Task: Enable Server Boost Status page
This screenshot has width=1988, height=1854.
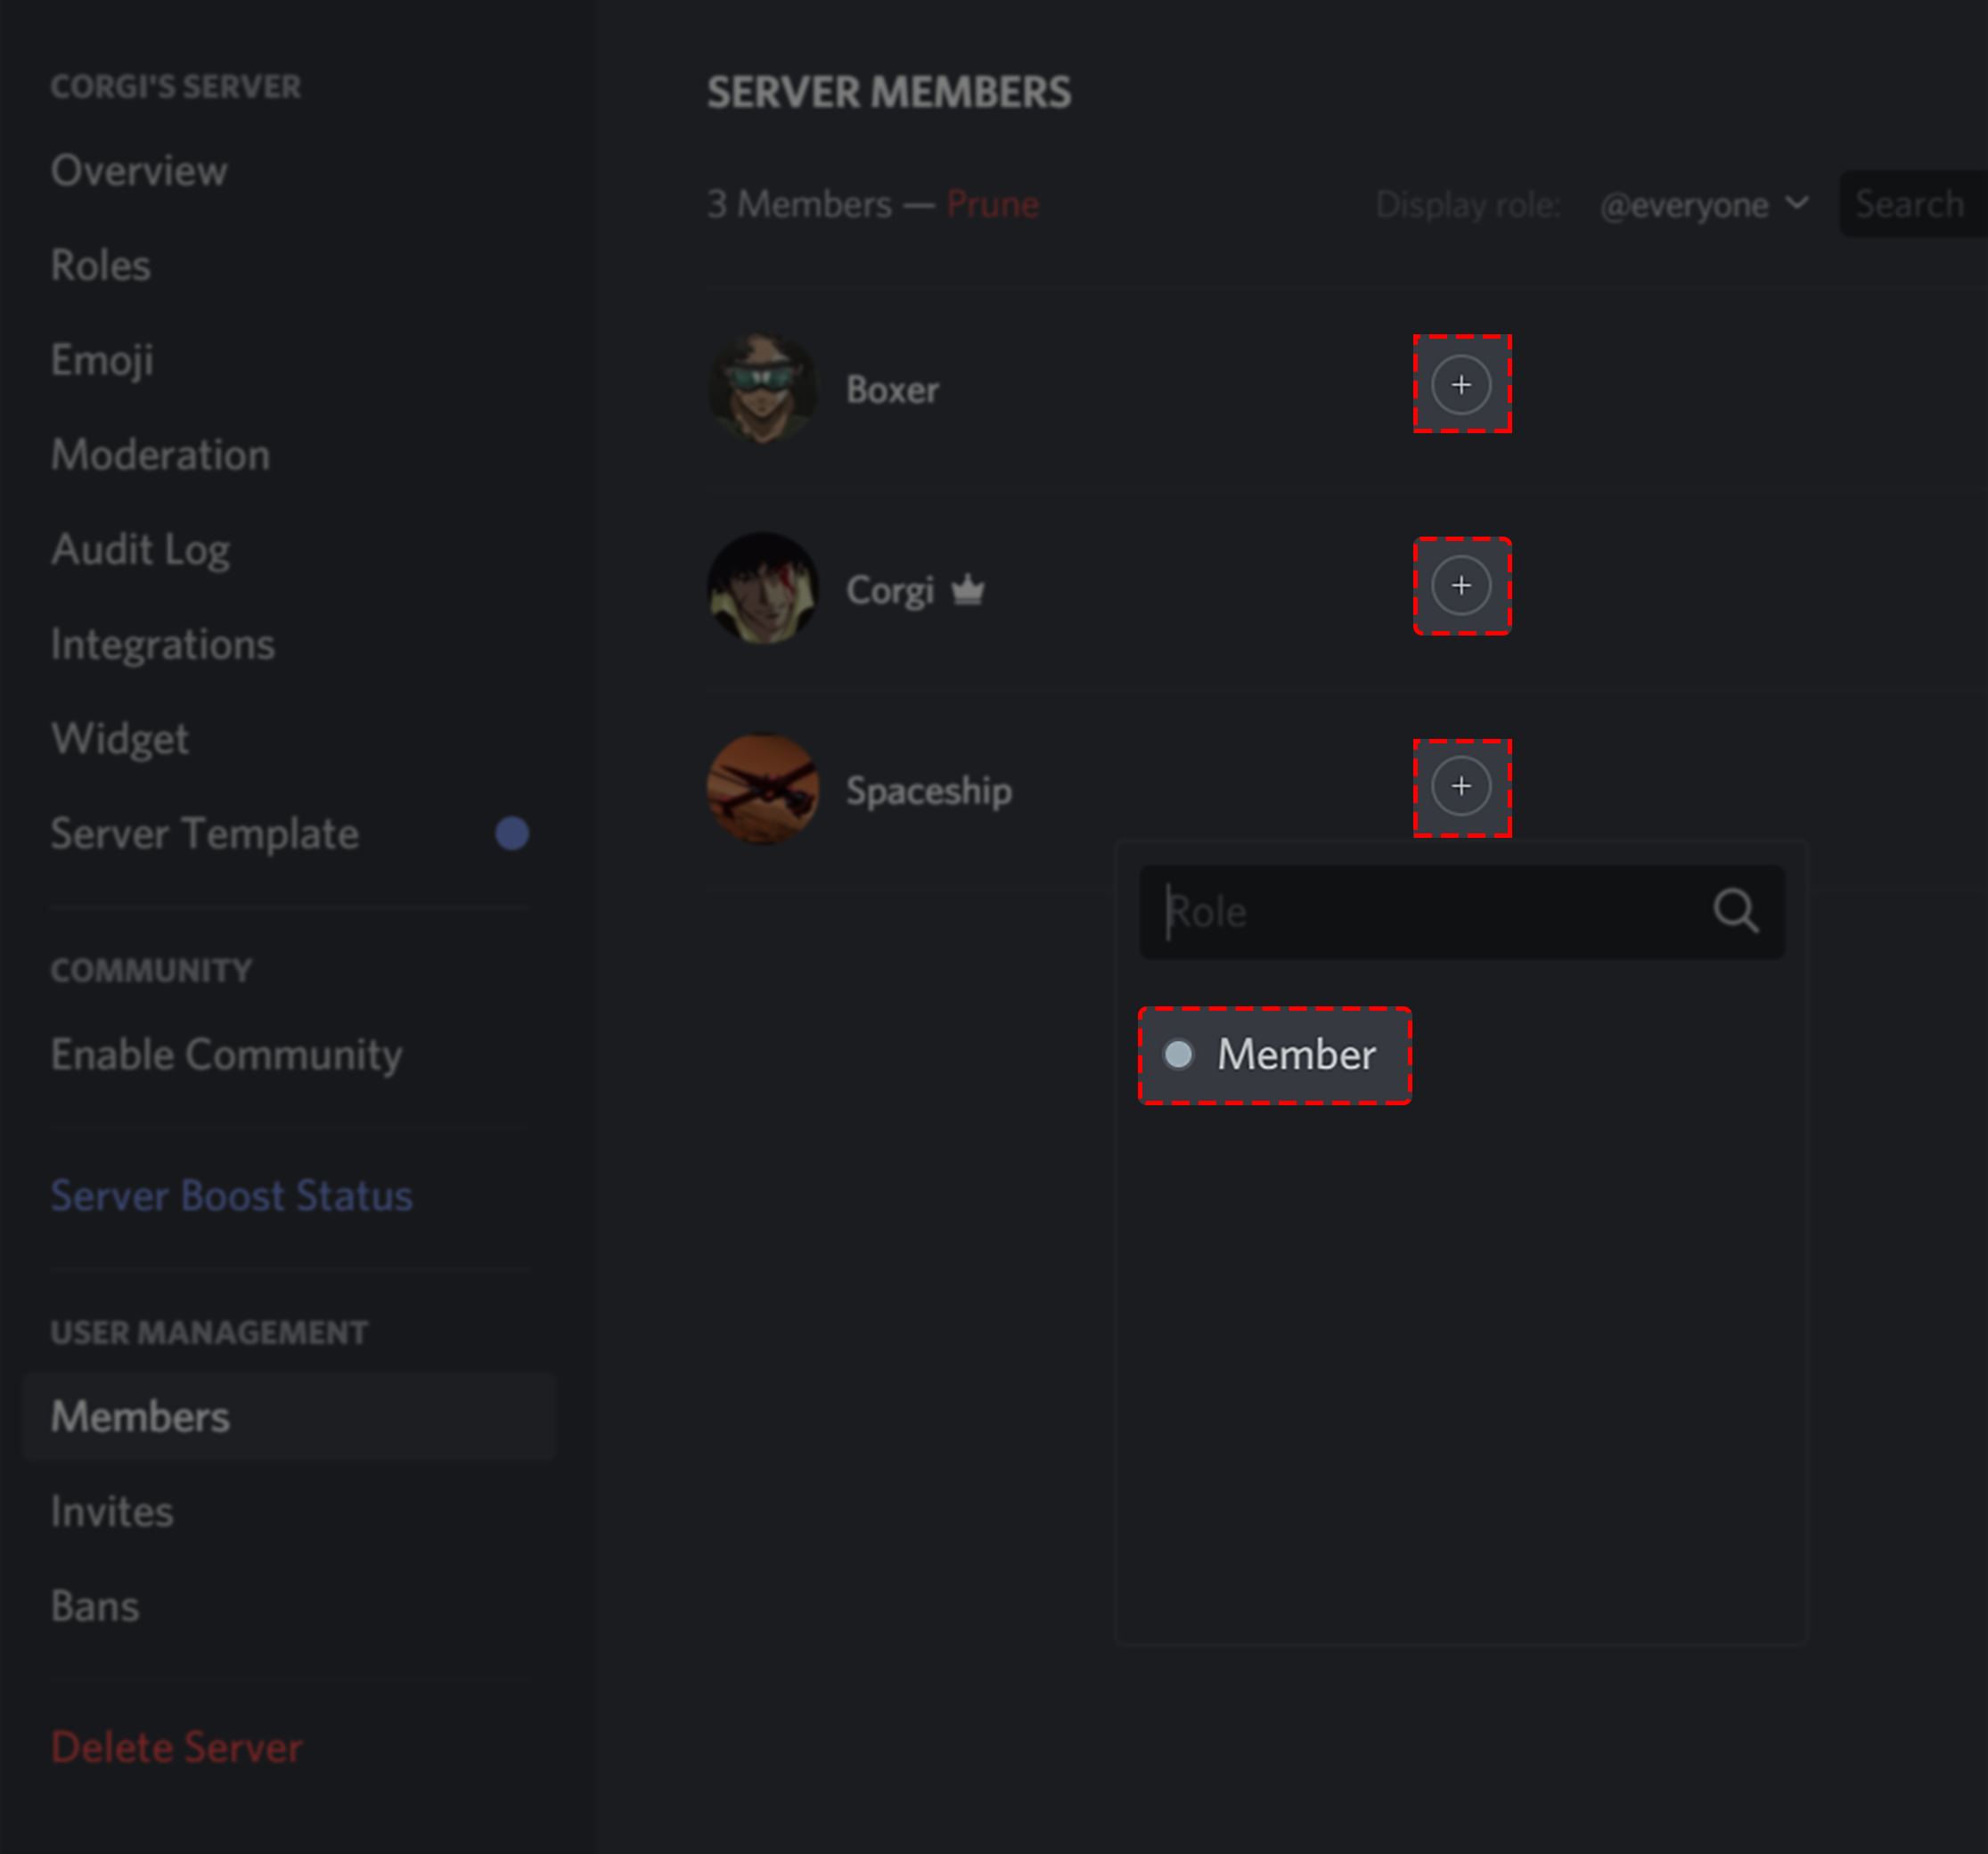Action: click(x=230, y=1195)
